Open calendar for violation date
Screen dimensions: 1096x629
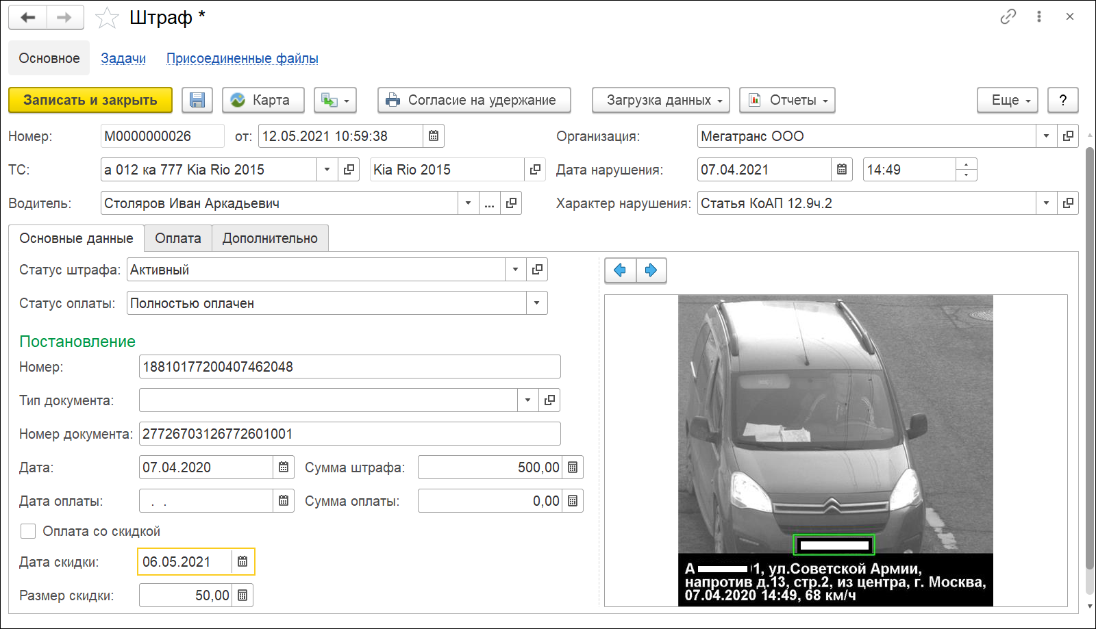coord(842,170)
